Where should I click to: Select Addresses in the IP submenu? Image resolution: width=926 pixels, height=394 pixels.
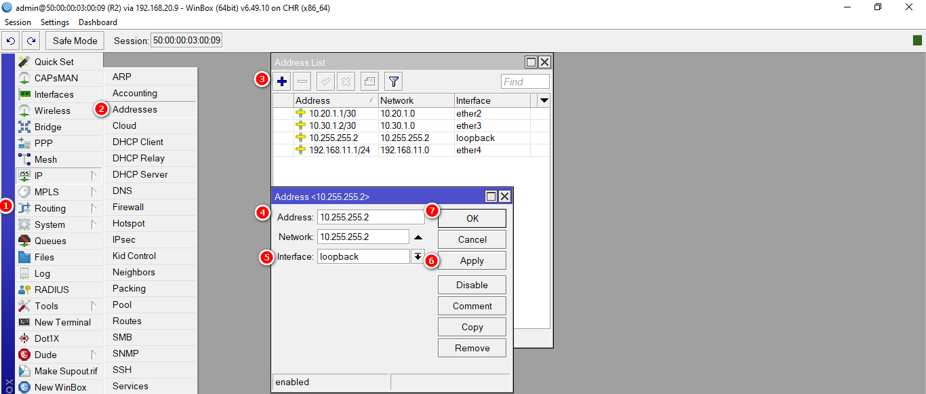[x=134, y=109]
